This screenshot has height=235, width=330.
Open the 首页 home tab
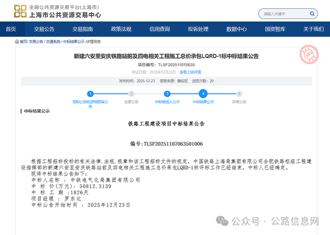click(11, 29)
